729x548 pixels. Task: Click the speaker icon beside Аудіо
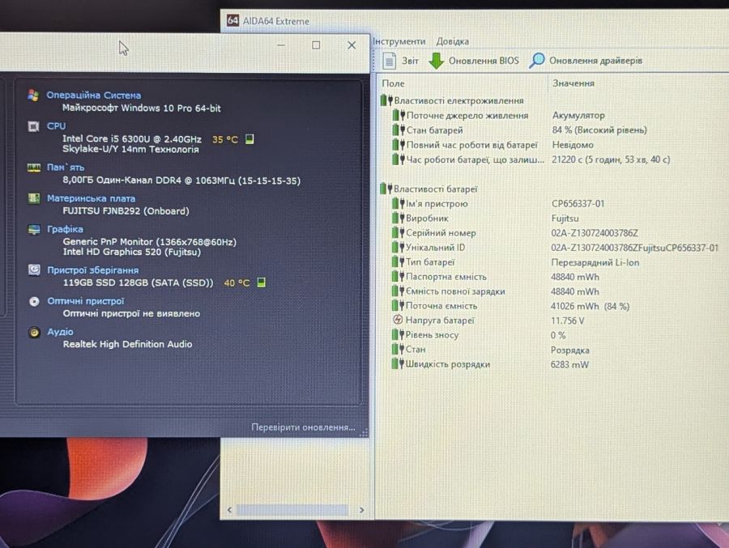34,333
